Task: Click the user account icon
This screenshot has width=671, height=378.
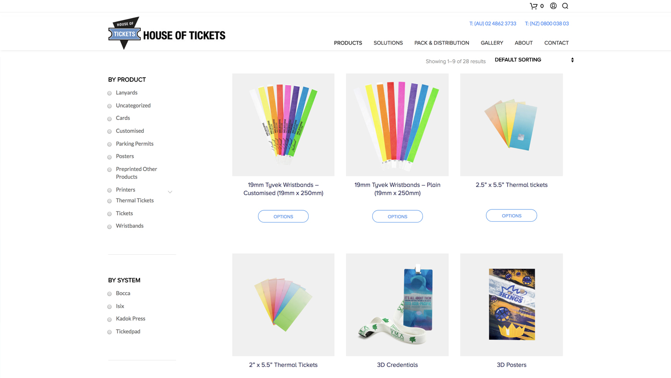Action: (553, 6)
